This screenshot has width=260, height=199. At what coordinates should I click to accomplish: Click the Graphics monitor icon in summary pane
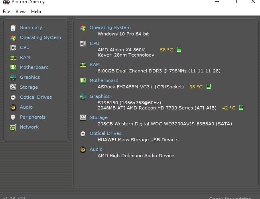(x=83, y=97)
